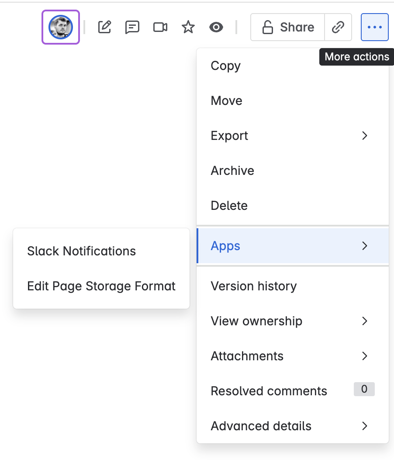Expand the Export submenu arrow
394x460 pixels.
pos(364,136)
